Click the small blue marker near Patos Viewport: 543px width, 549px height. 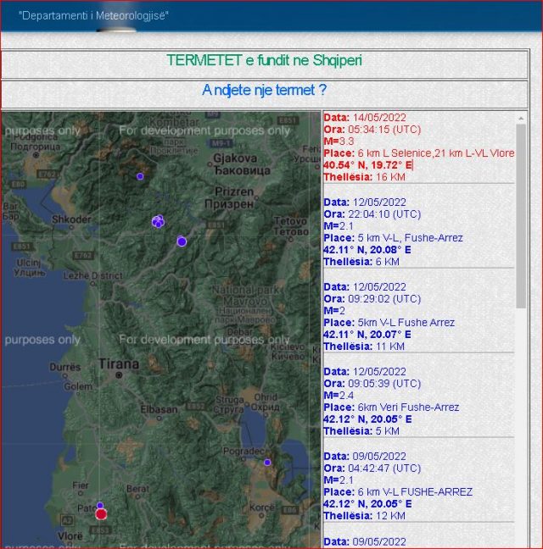[100, 505]
